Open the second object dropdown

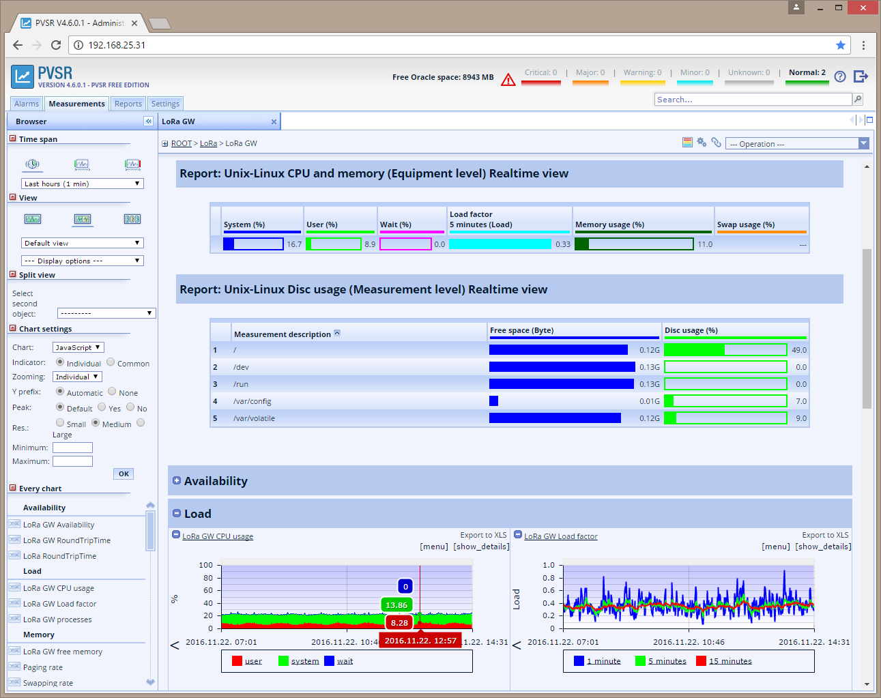[x=106, y=313]
